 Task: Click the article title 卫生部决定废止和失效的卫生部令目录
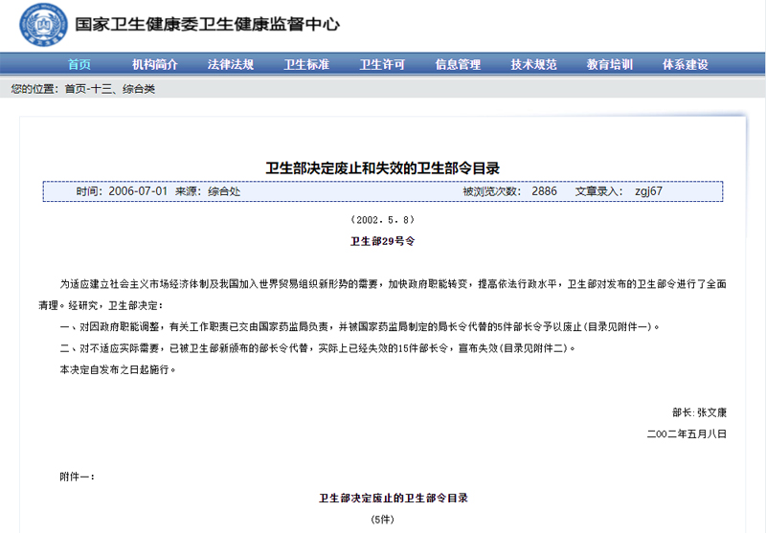(x=383, y=168)
